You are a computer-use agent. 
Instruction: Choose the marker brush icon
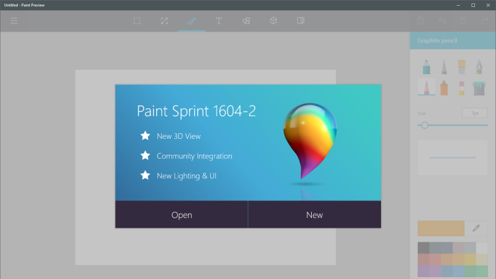click(426, 67)
